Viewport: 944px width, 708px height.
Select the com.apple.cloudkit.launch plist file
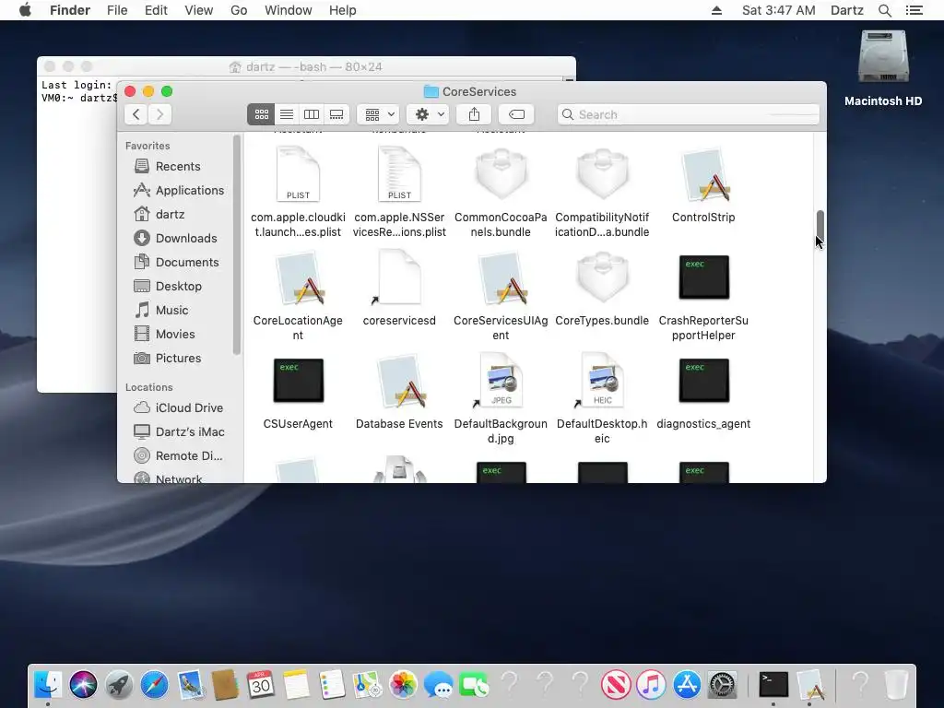point(298,193)
